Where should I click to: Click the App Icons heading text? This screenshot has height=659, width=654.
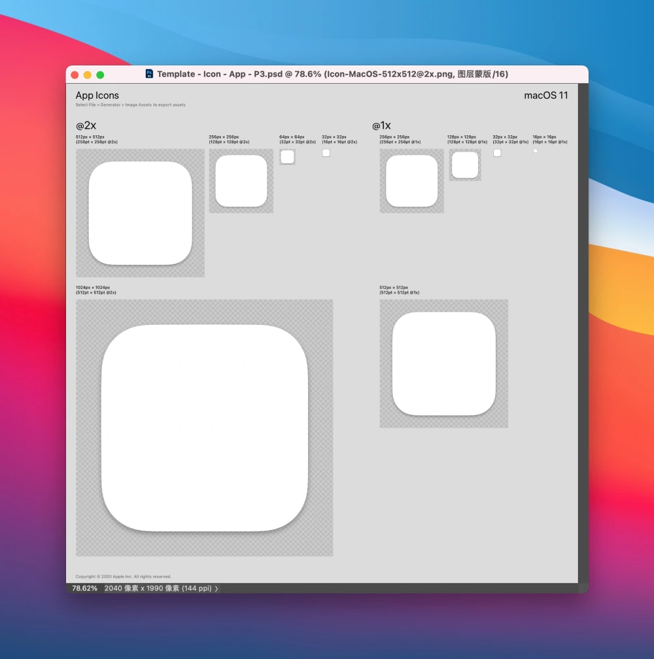pos(97,95)
